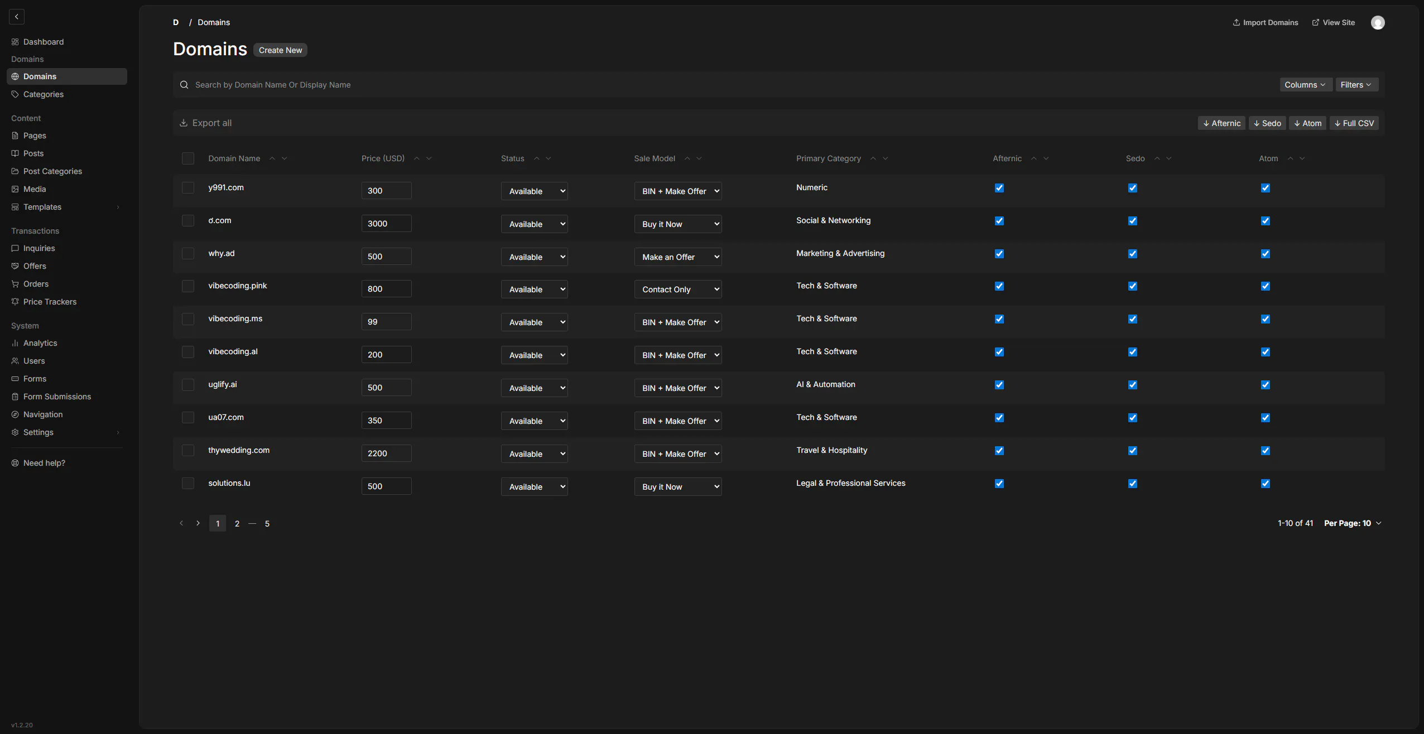
Task: Sort Status column ascending arrow
Action: point(537,158)
